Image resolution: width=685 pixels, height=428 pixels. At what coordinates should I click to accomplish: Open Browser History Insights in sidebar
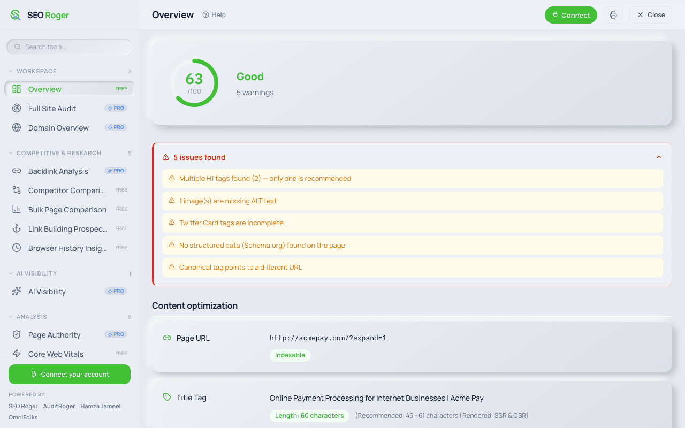coord(70,248)
